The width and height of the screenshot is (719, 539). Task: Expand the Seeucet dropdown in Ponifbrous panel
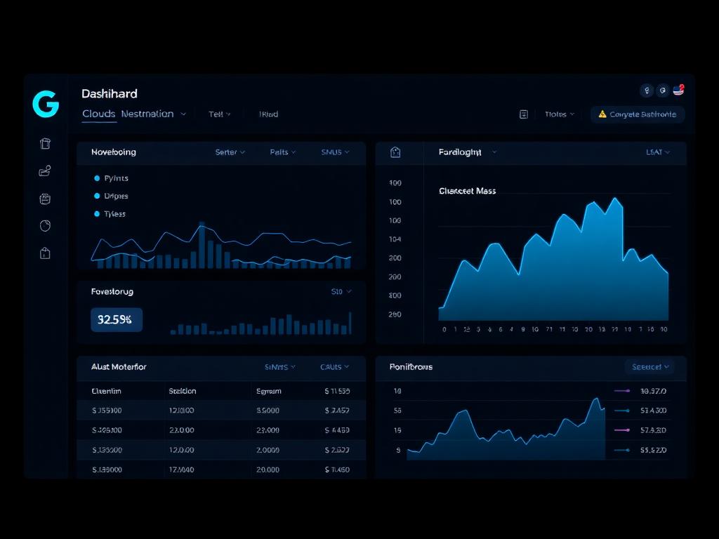coord(649,367)
